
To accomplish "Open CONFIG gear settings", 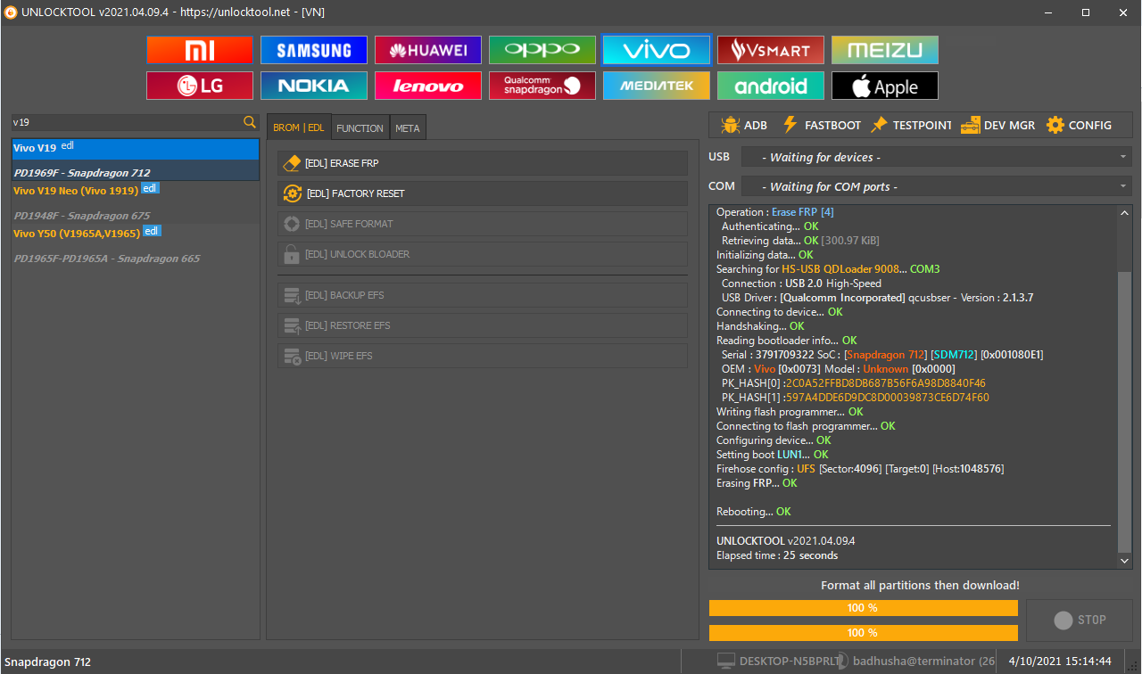I will [1079, 125].
